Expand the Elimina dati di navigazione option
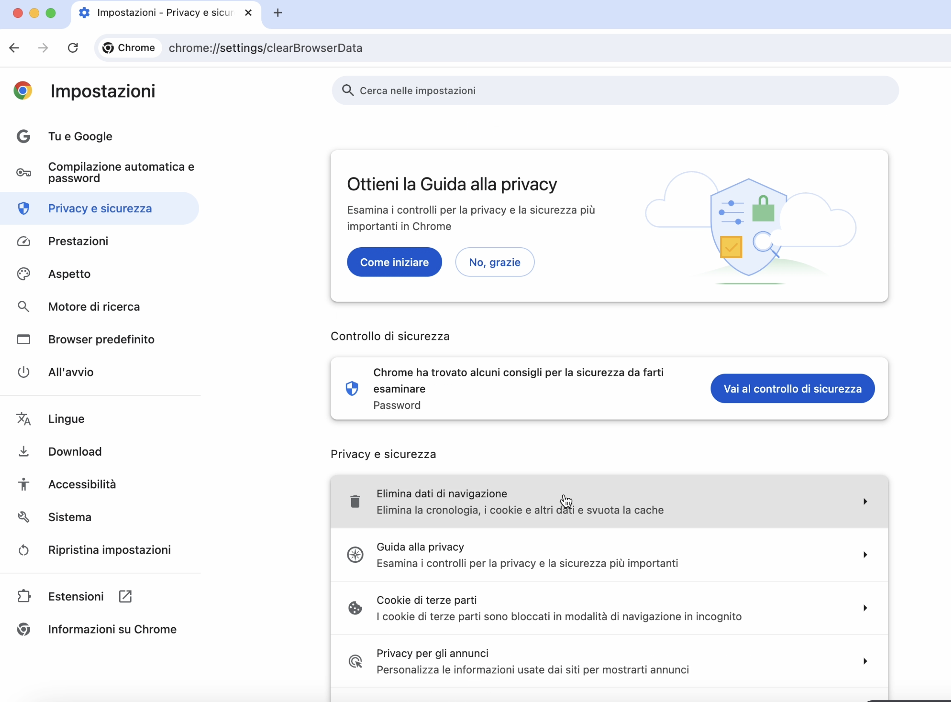This screenshot has height=702, width=951. coord(865,501)
